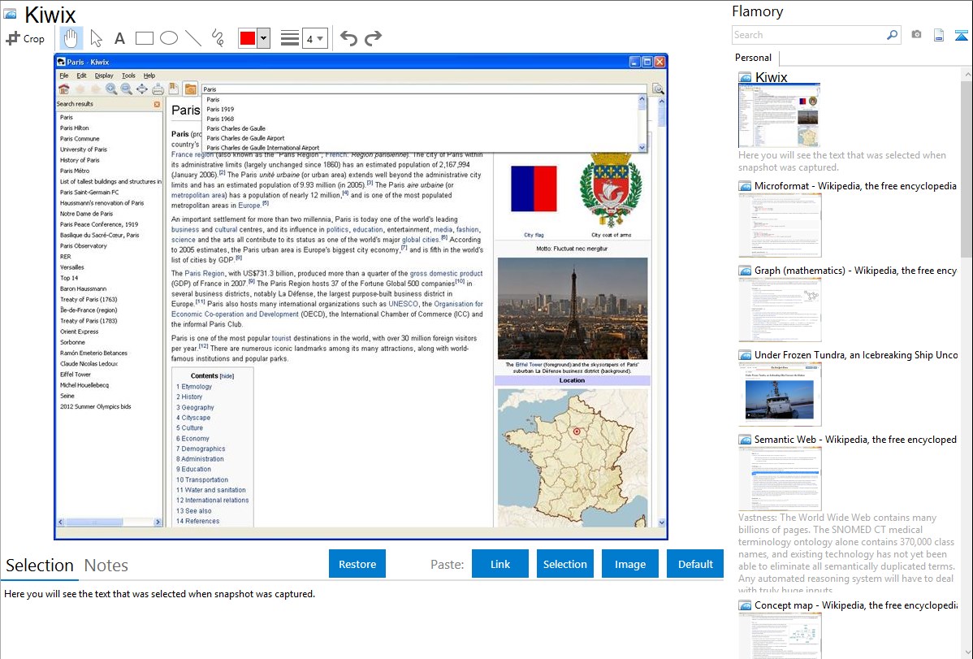Open the Semantic Web snapshot thumbnail
The image size is (973, 659).
tap(780, 479)
